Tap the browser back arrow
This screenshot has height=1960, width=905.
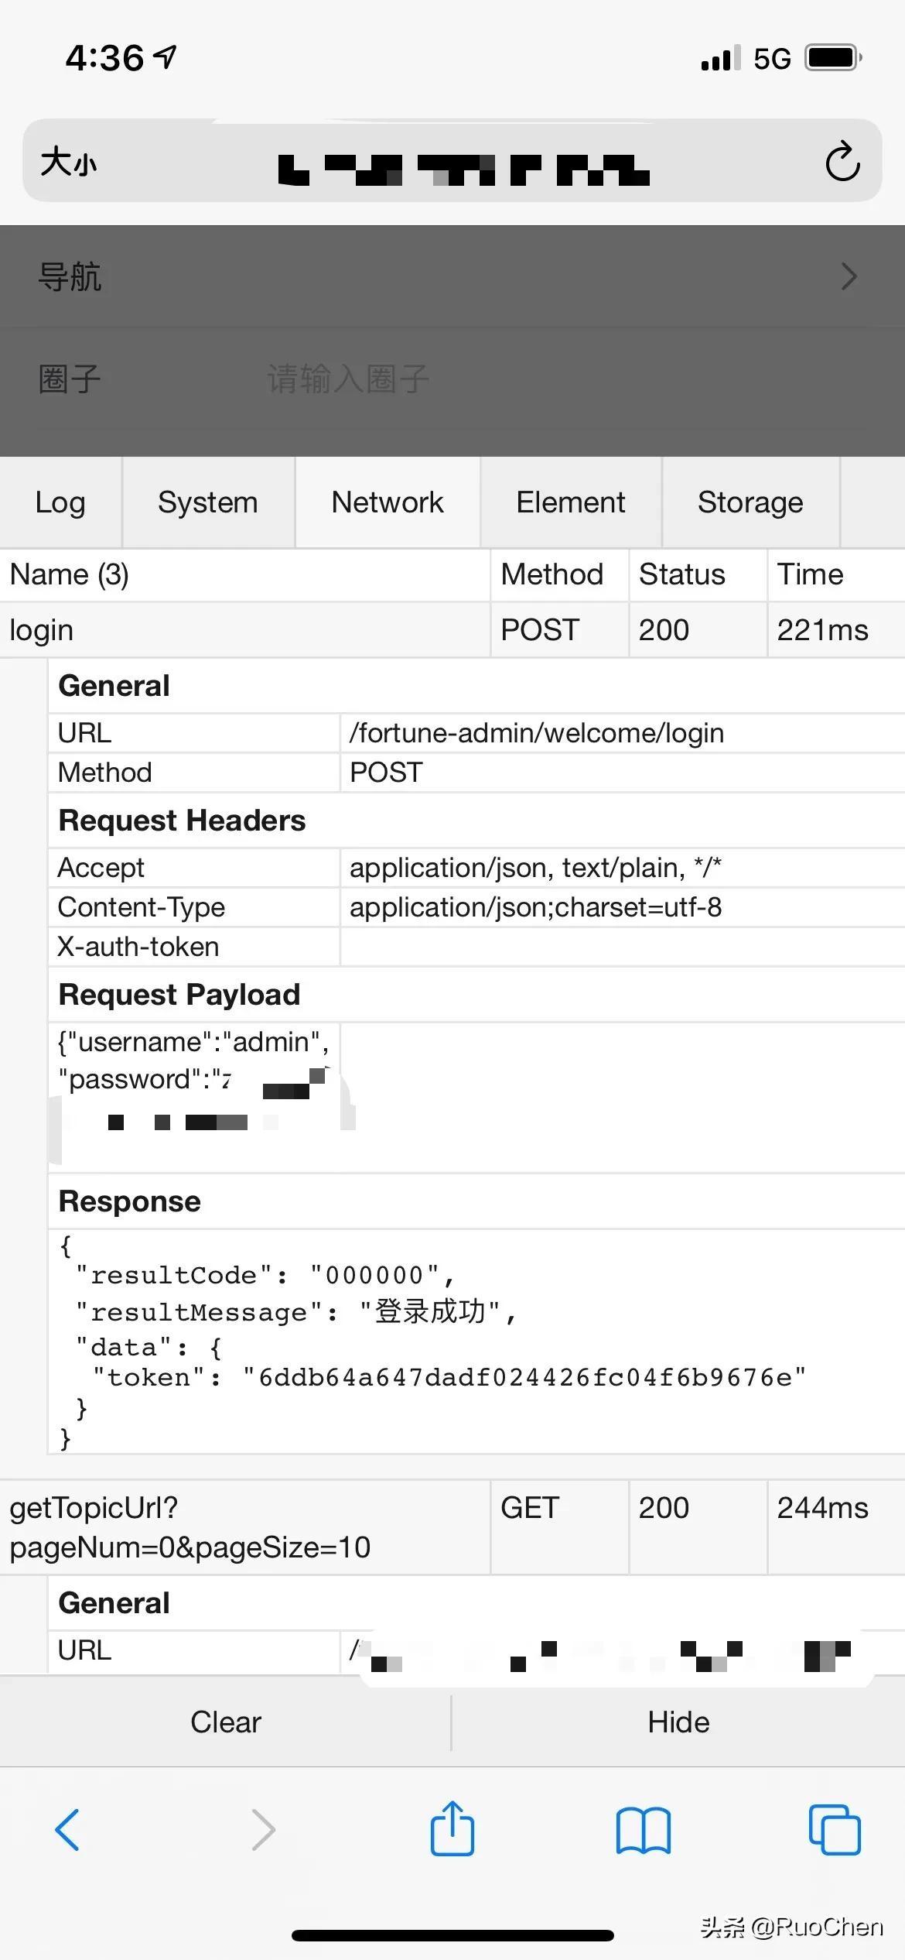[67, 1831]
